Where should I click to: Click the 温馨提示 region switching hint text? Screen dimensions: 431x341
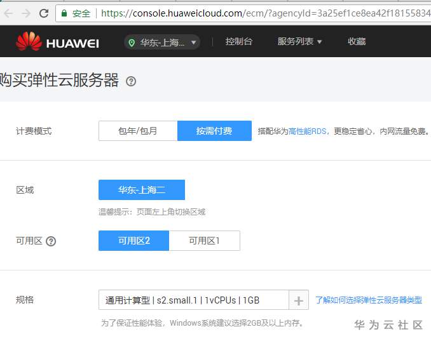point(152,212)
